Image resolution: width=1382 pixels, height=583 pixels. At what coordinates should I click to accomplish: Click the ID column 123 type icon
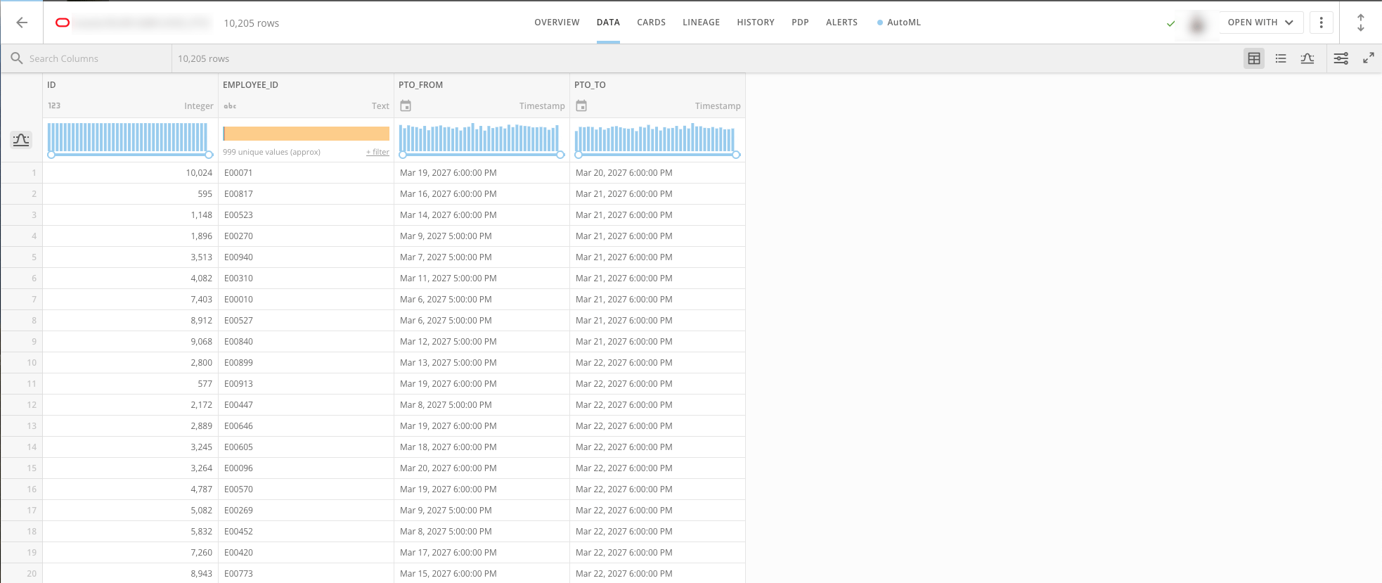(54, 105)
